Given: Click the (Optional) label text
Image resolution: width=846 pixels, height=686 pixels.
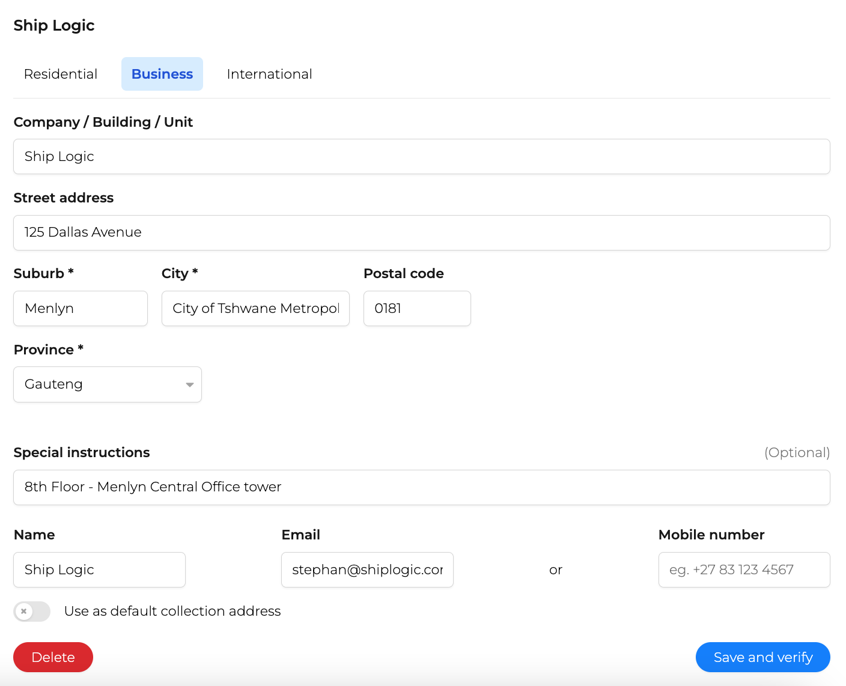Looking at the screenshot, I should pyautogui.click(x=797, y=452).
